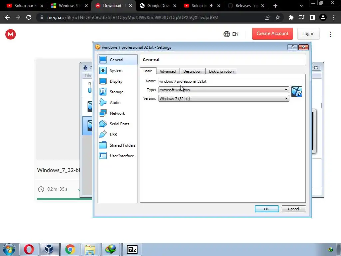Click the Chrome address bar URL
Image resolution: width=341 pixels, height=256 pixels.
click(x=133, y=17)
